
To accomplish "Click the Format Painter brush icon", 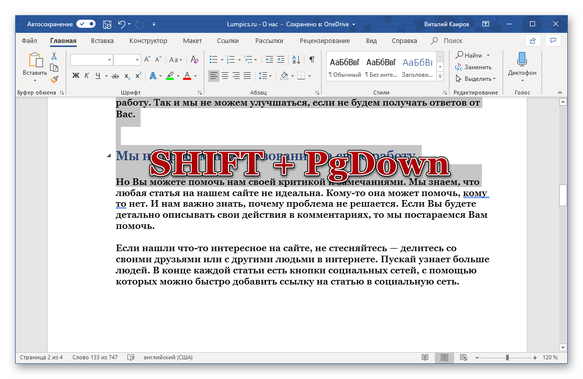I will tap(54, 79).
